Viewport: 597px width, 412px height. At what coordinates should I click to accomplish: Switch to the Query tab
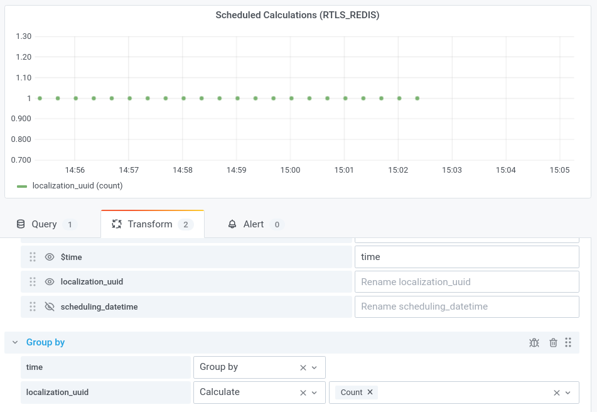coord(44,224)
